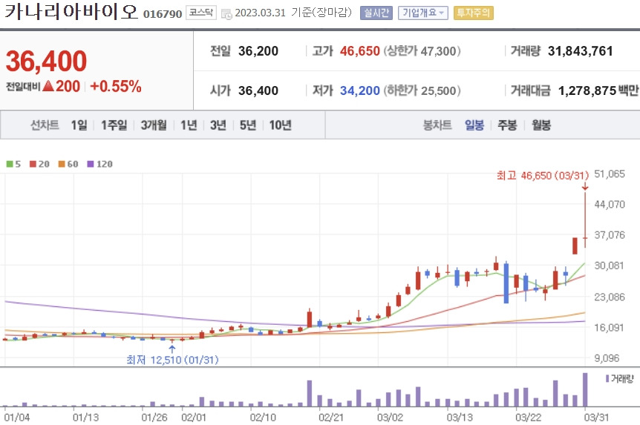Image resolution: width=640 pixels, height=425 pixels.
Task: Click the green 5-day moving average swatch
Action: pos(10,164)
